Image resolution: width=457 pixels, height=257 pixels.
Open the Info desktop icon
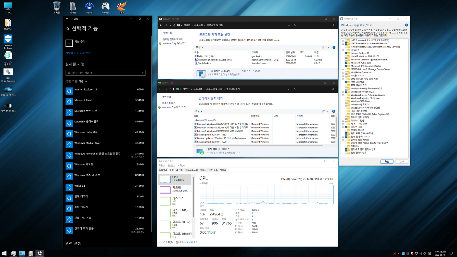(x=122, y=7)
